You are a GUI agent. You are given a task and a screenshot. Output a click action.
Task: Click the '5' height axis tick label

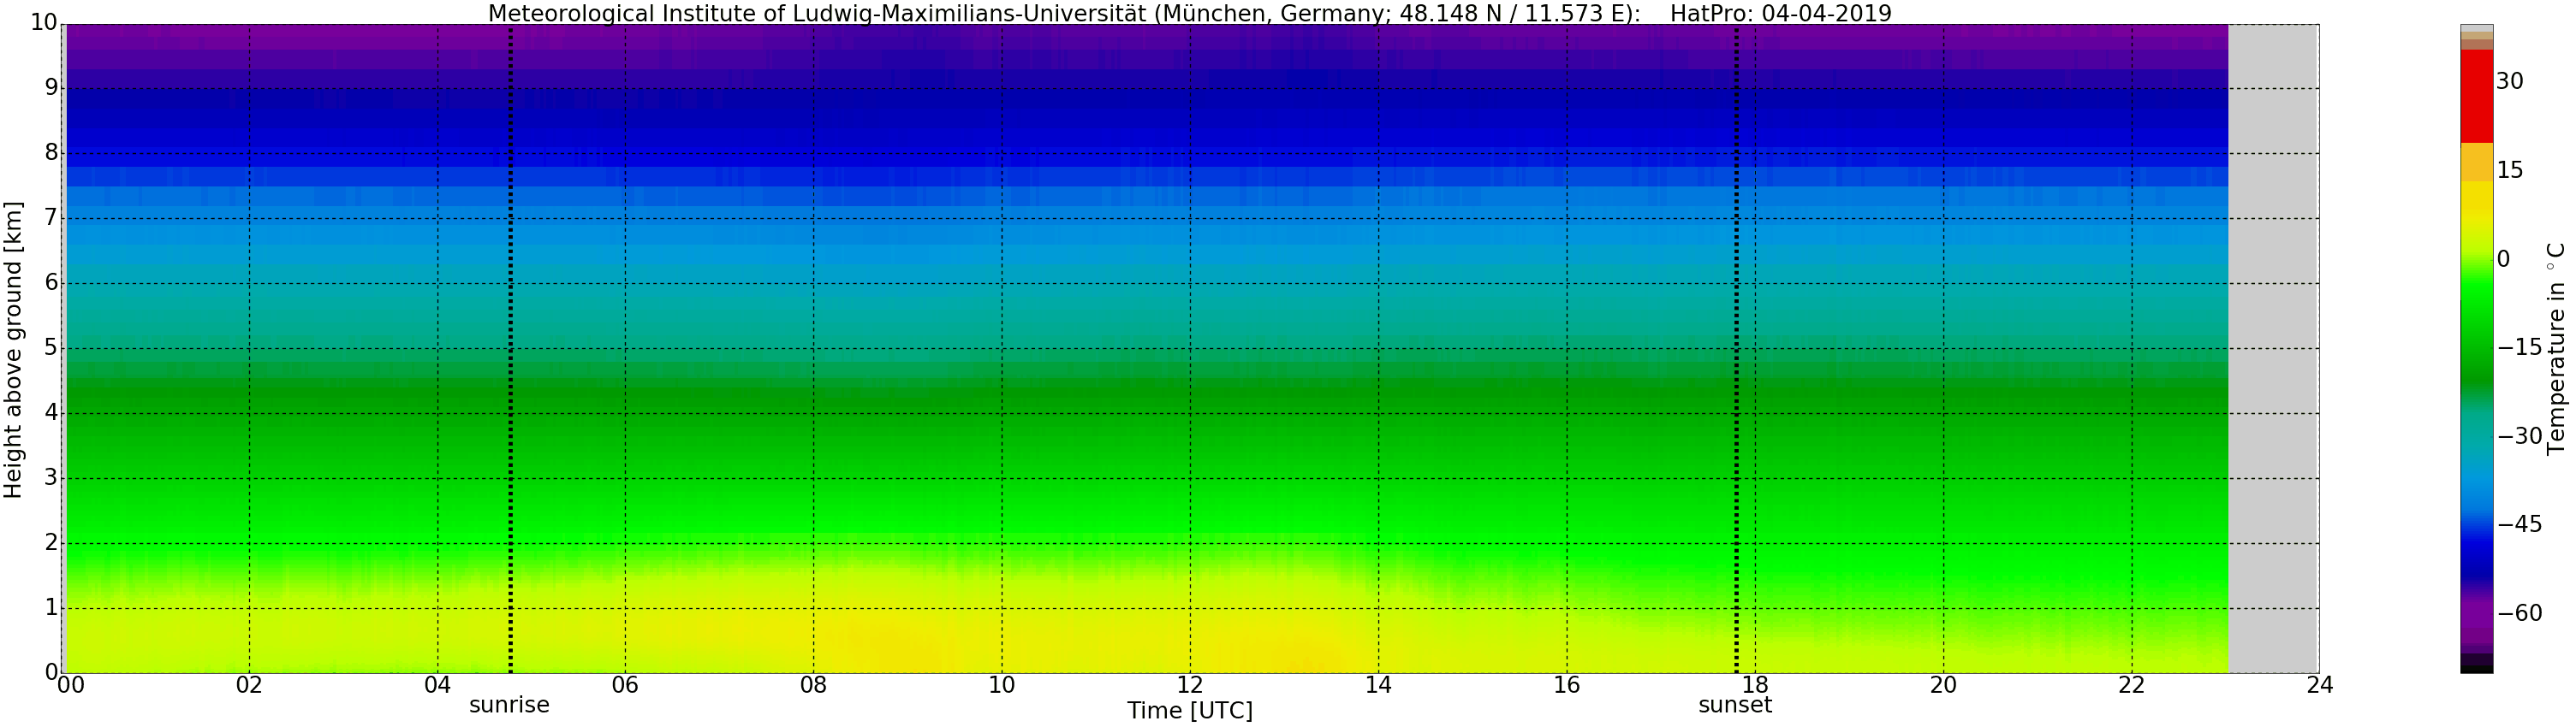(x=52, y=347)
